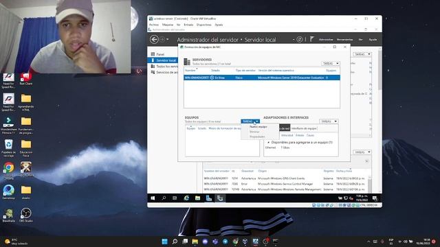The width and height of the screenshot is (440, 247).
Task: Open OBS Studio from the desktop
Action: coord(26,215)
